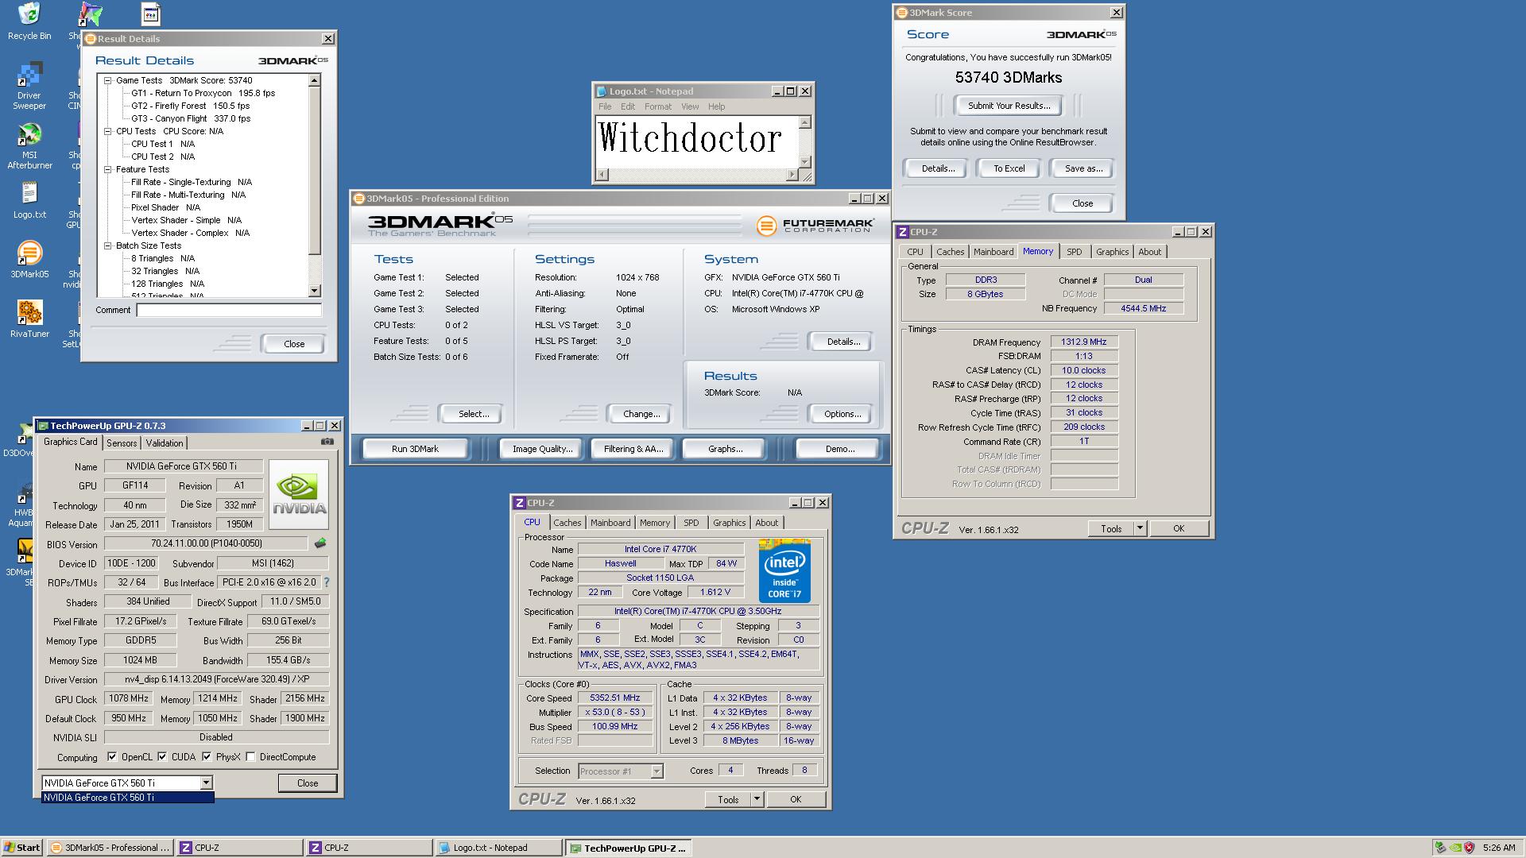1526x858 pixels.
Task: Open the RivaTuner desktop icon
Action: point(29,313)
